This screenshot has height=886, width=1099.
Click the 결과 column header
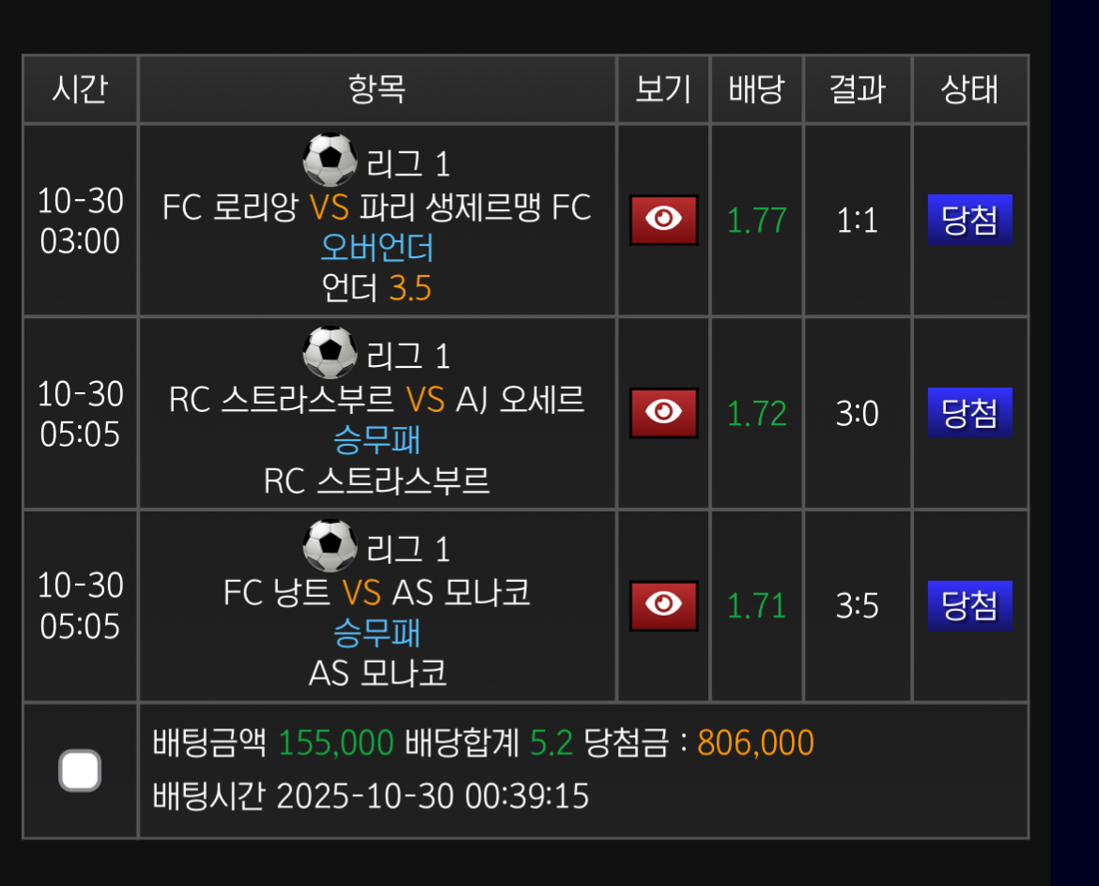[x=856, y=88]
